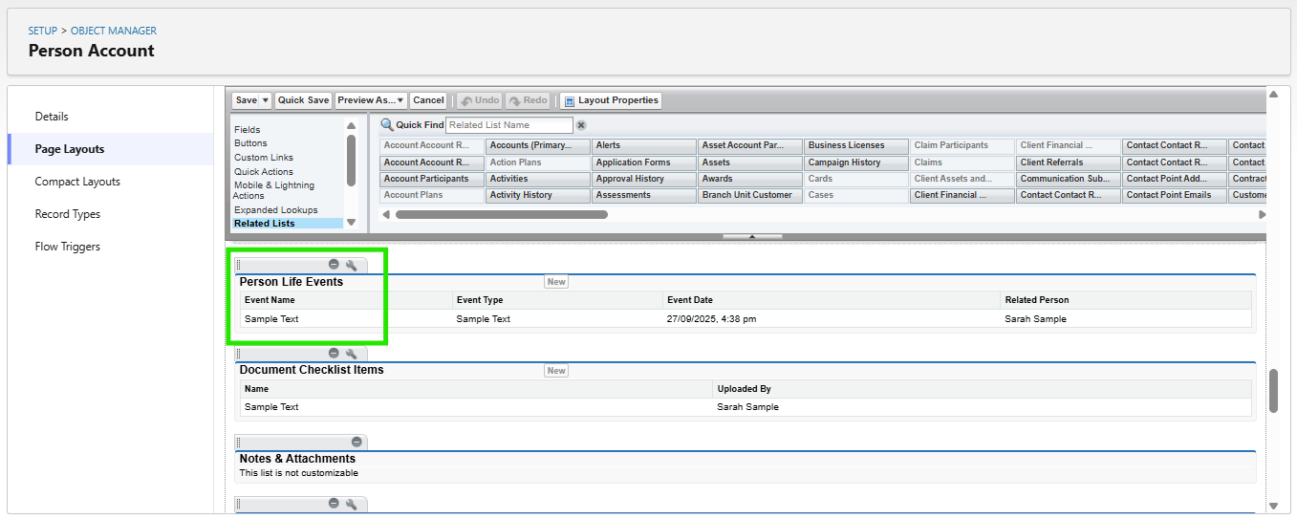1297x519 pixels.
Task: Switch to the Compact Layouts tab
Action: click(x=77, y=182)
